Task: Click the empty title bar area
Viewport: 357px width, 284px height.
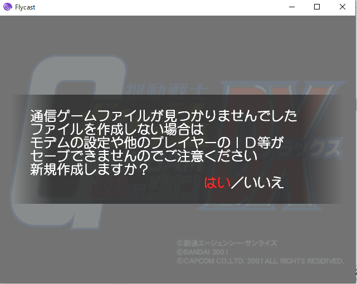Action: click(167, 7)
